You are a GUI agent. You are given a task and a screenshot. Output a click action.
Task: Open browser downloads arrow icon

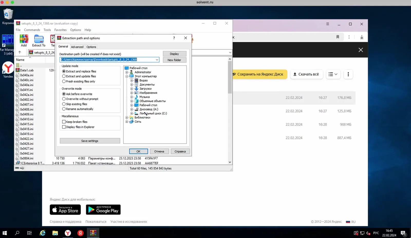coord(362,37)
